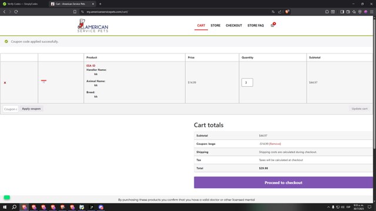Screen dimensions: 376x211
Task: Click the Apply coupon button
Action: [31, 108]
